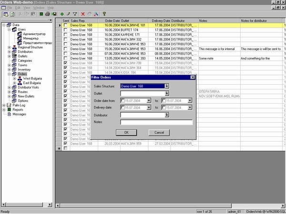Click the green plus add-record icon
This screenshot has height=214, width=286.
tap(62, 15)
